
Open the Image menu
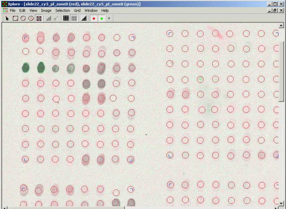pos(46,11)
